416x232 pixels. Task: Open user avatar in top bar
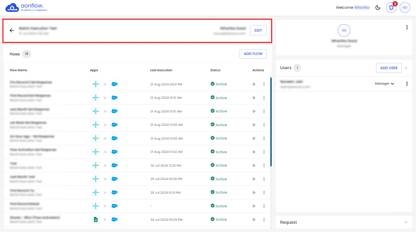[405, 7]
